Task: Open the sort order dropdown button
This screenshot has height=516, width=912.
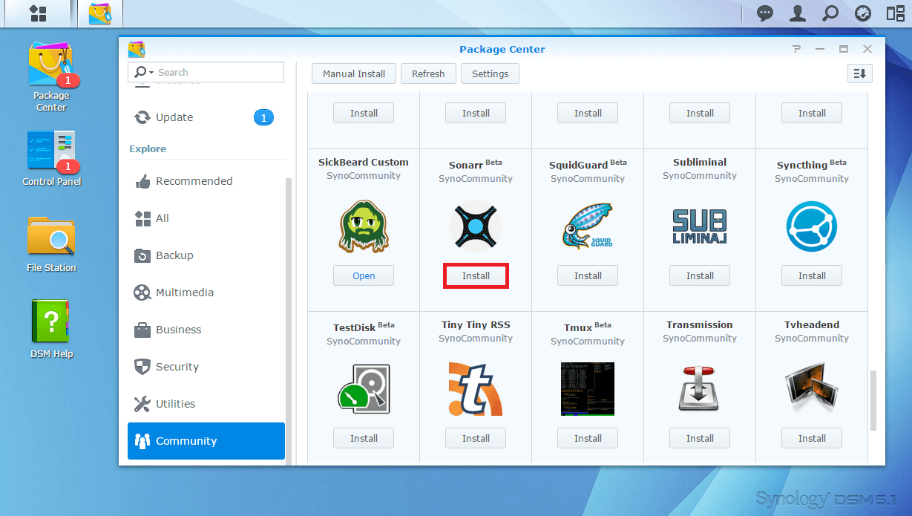Action: tap(859, 74)
